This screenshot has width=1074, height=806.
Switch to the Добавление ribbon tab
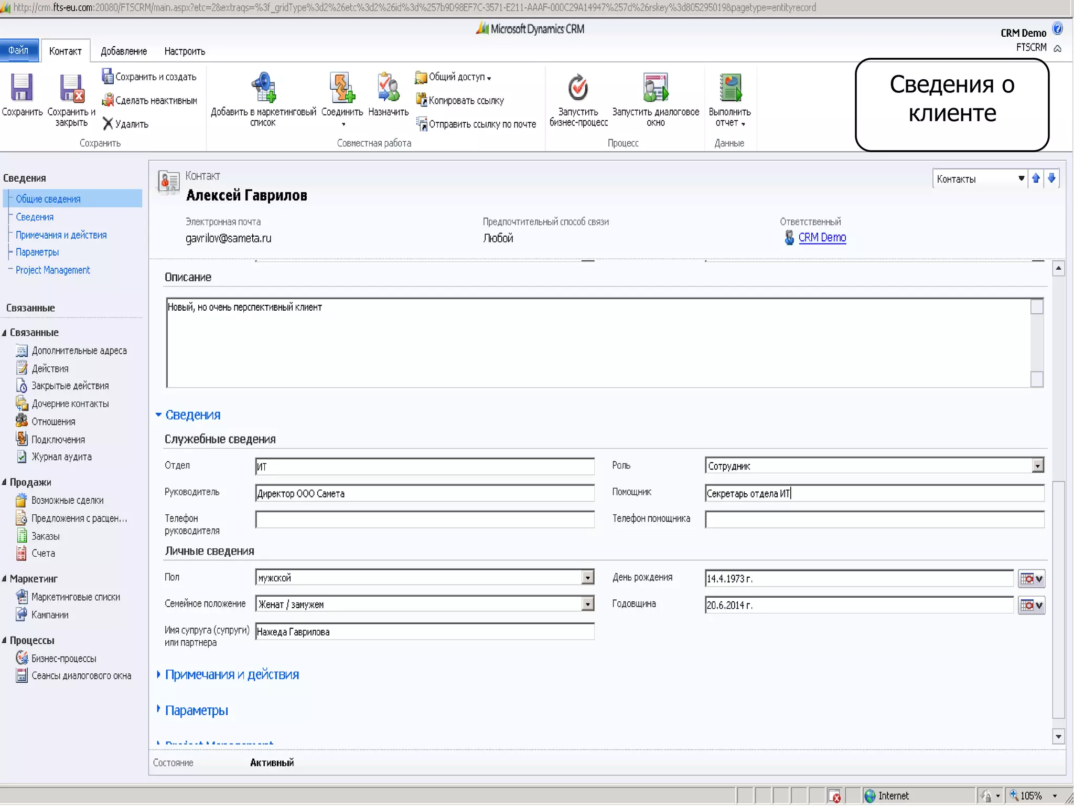pyautogui.click(x=124, y=51)
